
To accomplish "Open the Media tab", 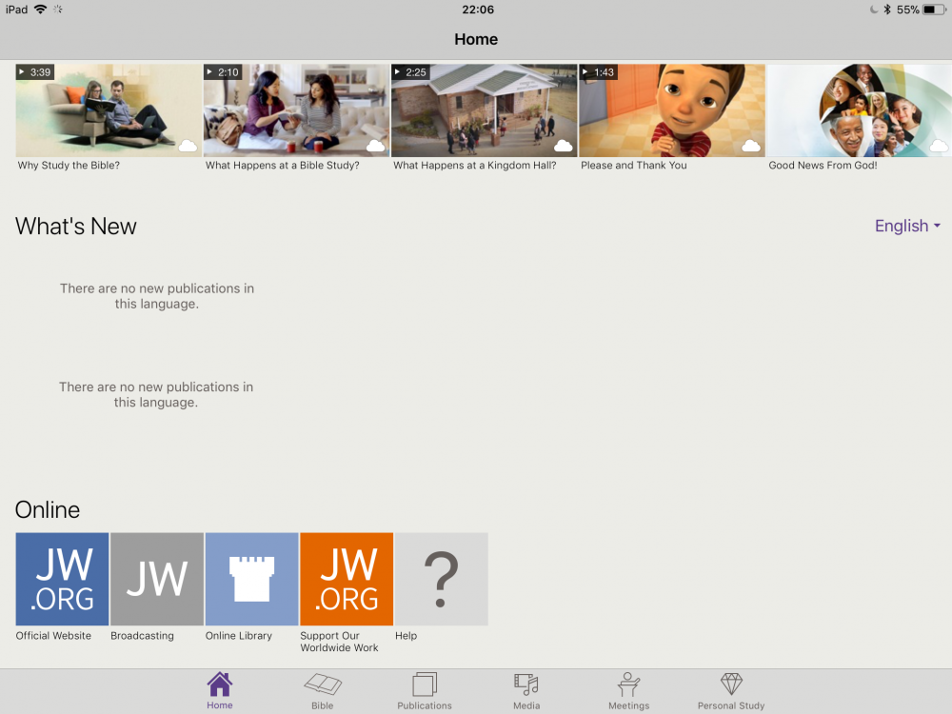I will tap(526, 691).
